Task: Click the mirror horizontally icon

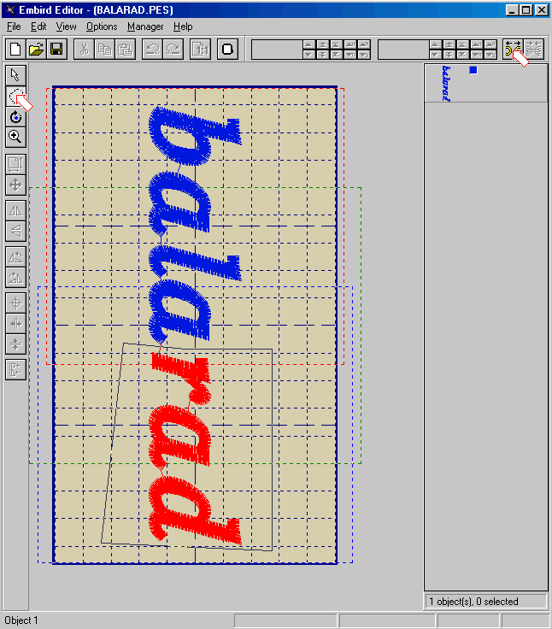Action: 15,210
